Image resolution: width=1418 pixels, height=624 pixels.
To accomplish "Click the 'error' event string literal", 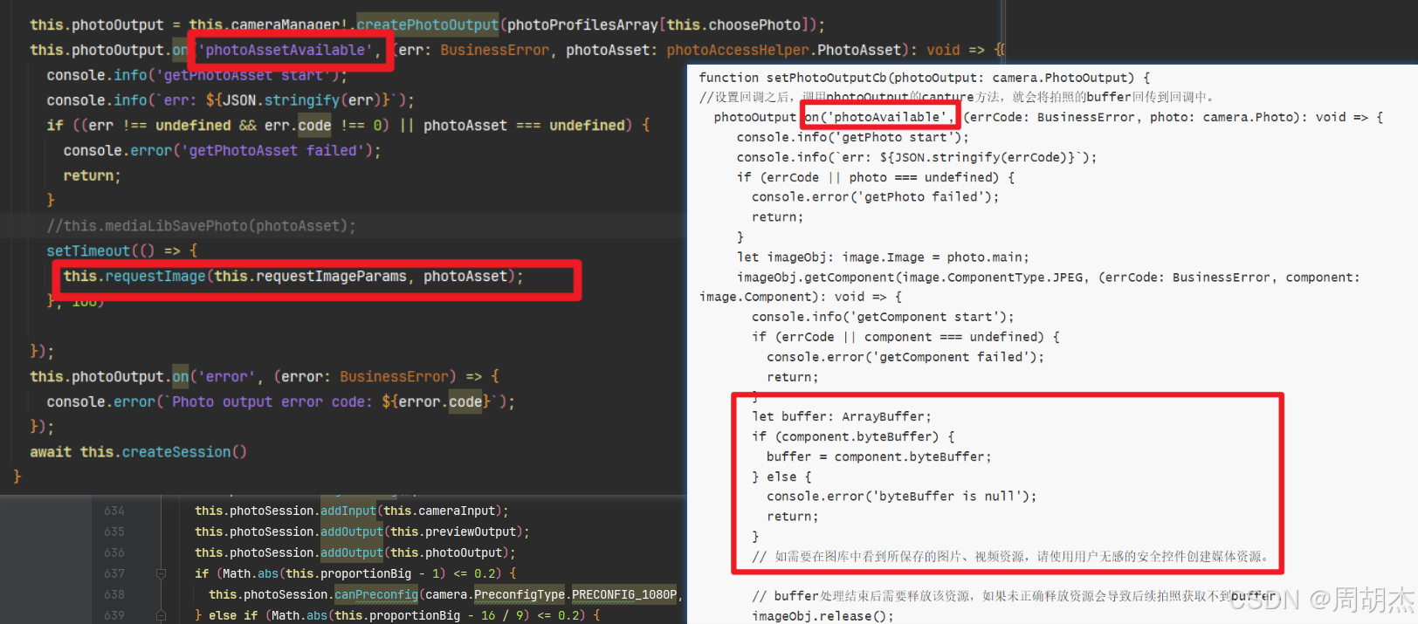I will tap(228, 376).
